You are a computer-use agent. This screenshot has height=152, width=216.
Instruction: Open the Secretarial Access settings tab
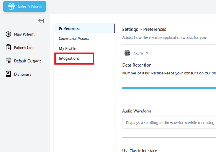(x=74, y=39)
